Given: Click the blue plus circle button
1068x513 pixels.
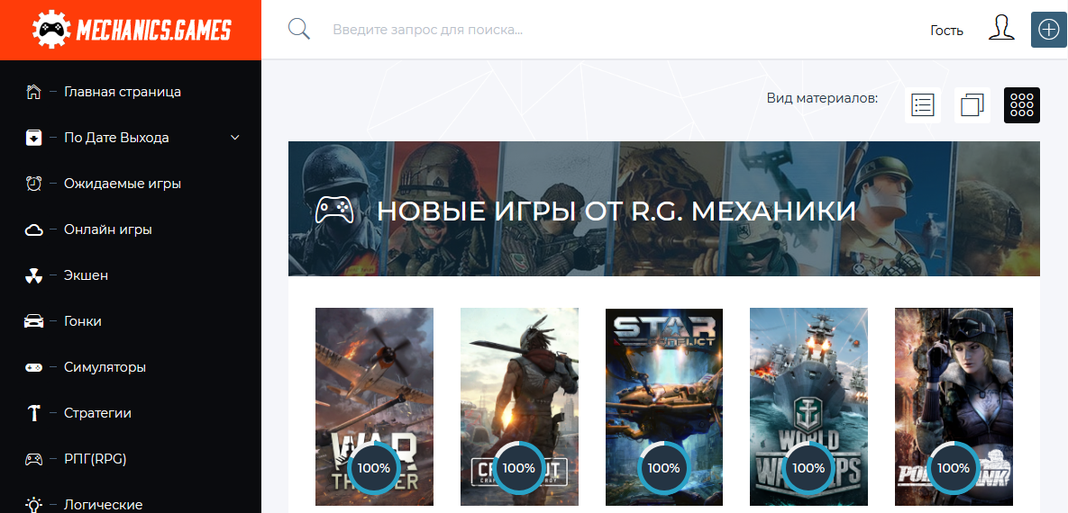Looking at the screenshot, I should 1049,30.
